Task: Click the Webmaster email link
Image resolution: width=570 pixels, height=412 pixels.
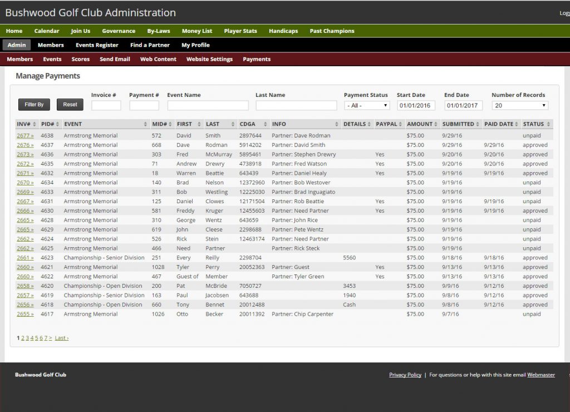Action: pos(541,375)
